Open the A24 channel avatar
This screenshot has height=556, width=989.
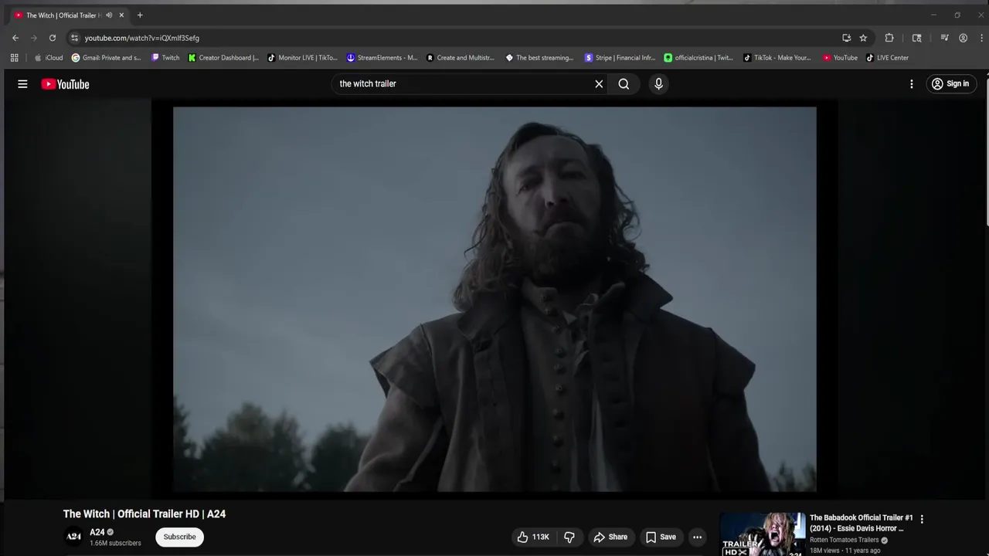point(73,537)
